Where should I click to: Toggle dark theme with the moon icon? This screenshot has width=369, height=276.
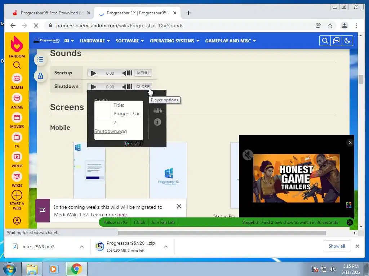click(347, 41)
